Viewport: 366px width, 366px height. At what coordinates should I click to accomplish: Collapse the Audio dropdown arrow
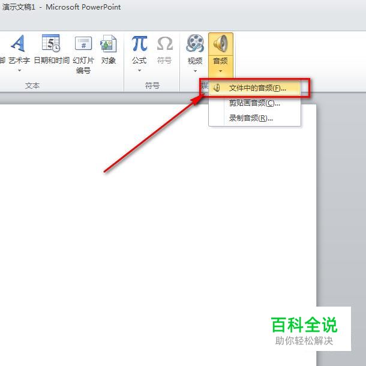[220, 71]
